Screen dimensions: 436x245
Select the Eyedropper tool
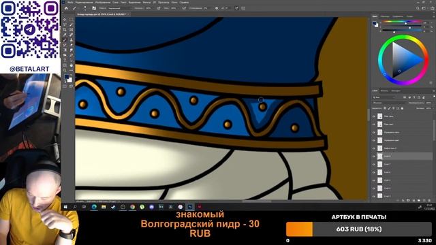[x=65, y=35]
